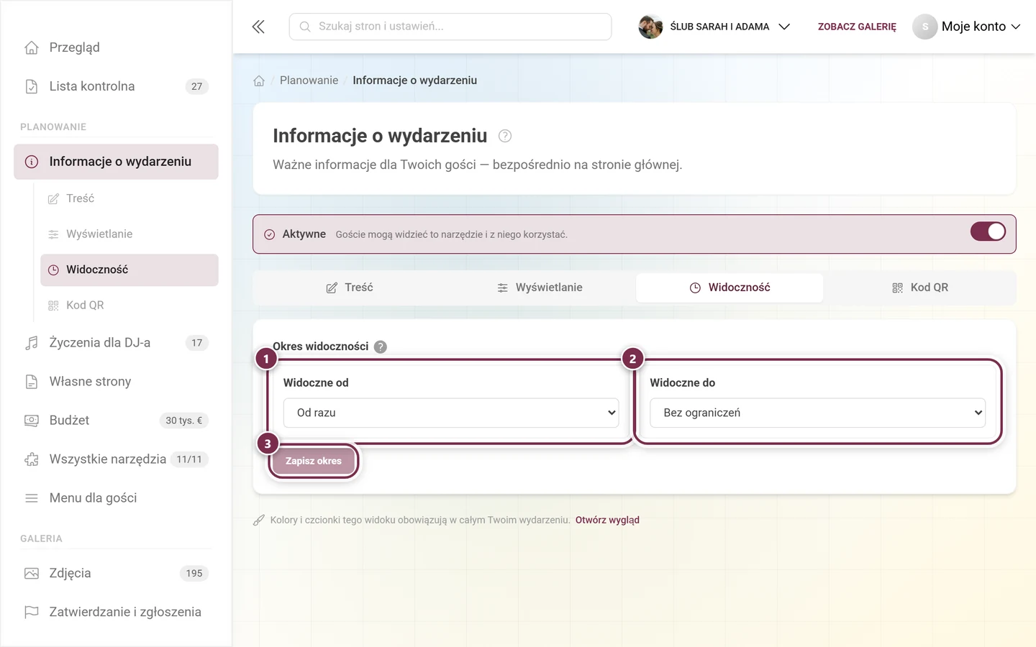
Task: Open Własne strony in the sidebar
Action: click(x=116, y=382)
